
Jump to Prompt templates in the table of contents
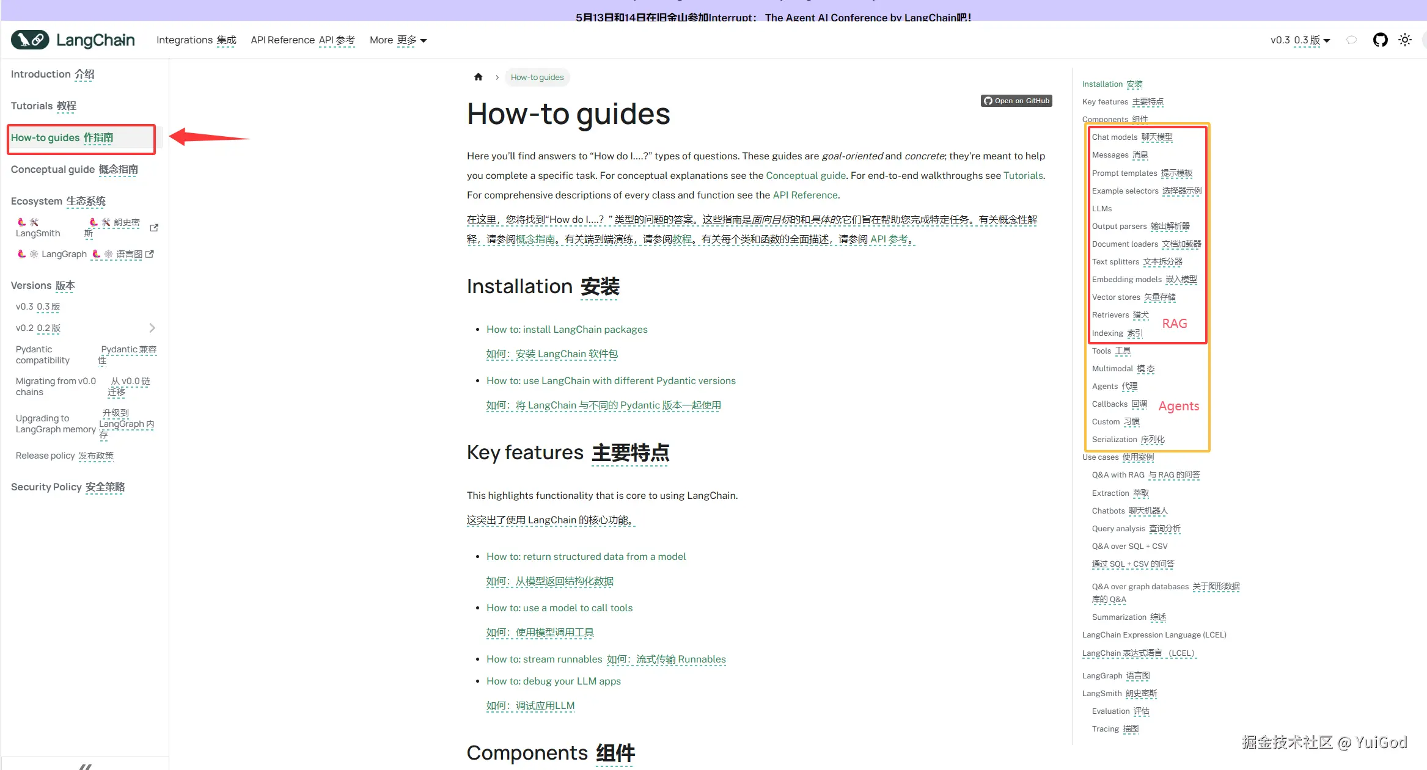pyautogui.click(x=1142, y=173)
